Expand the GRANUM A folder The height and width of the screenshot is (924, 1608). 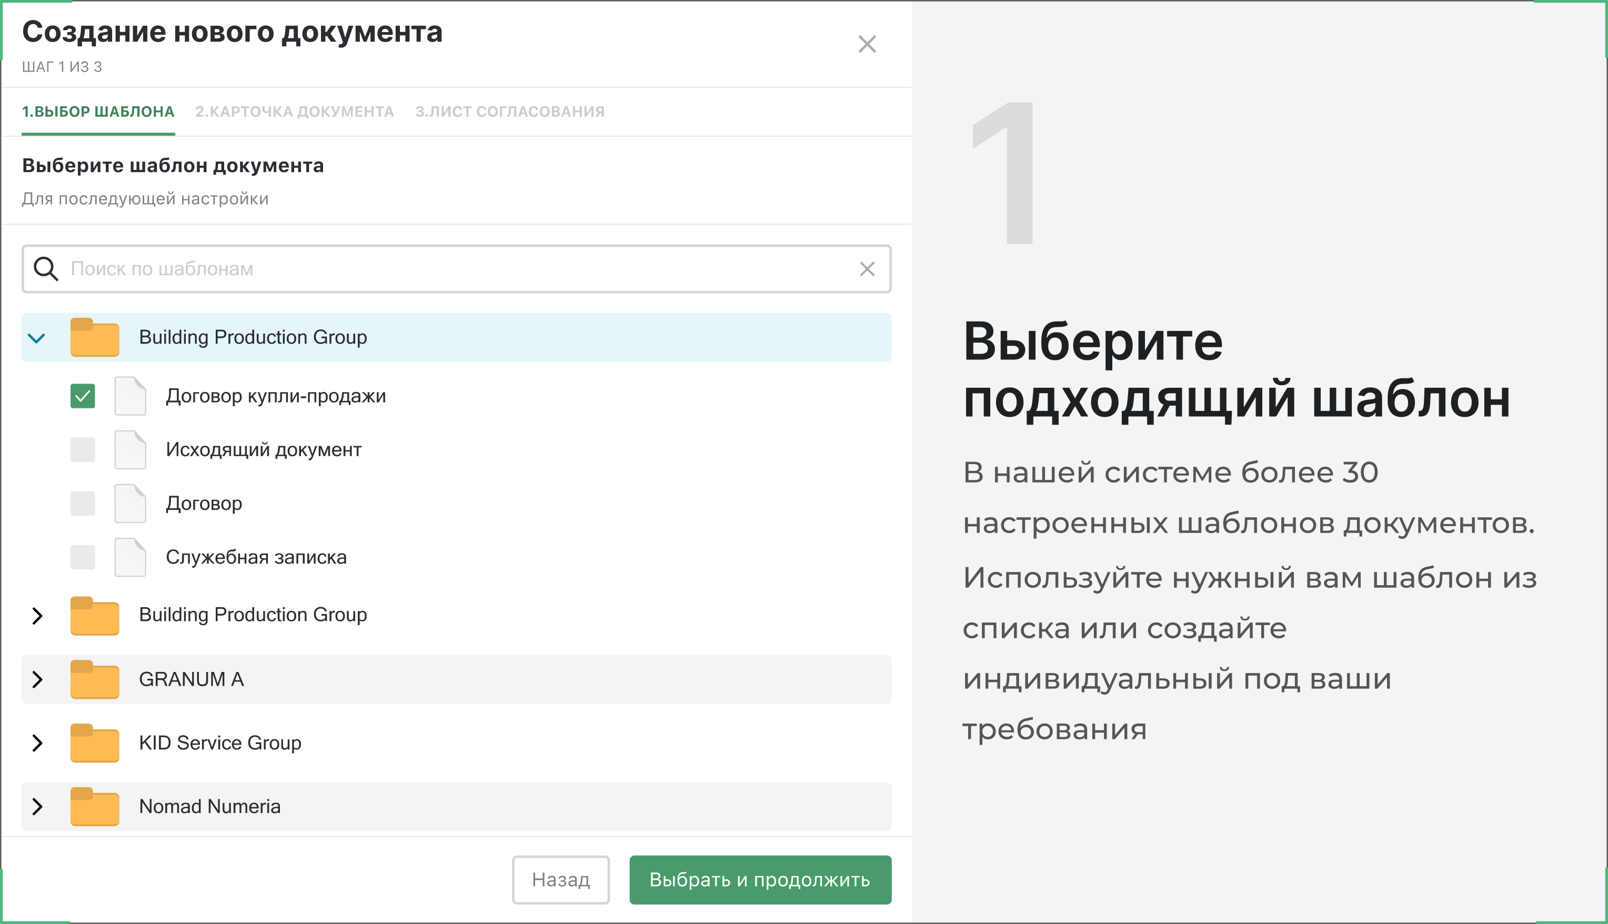(37, 679)
